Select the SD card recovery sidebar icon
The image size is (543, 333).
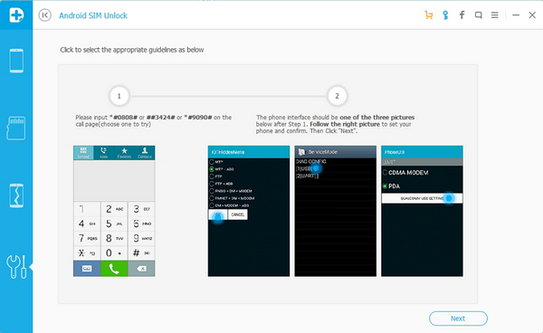pos(16,128)
